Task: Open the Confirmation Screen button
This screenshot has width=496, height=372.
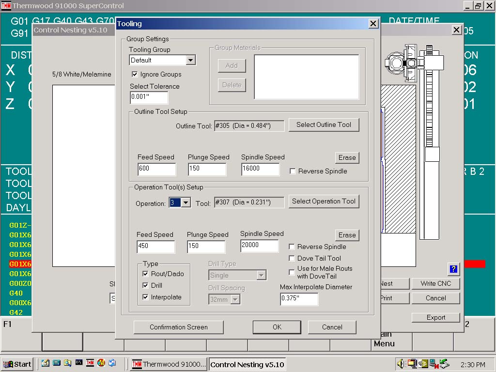Action: pyautogui.click(x=178, y=327)
